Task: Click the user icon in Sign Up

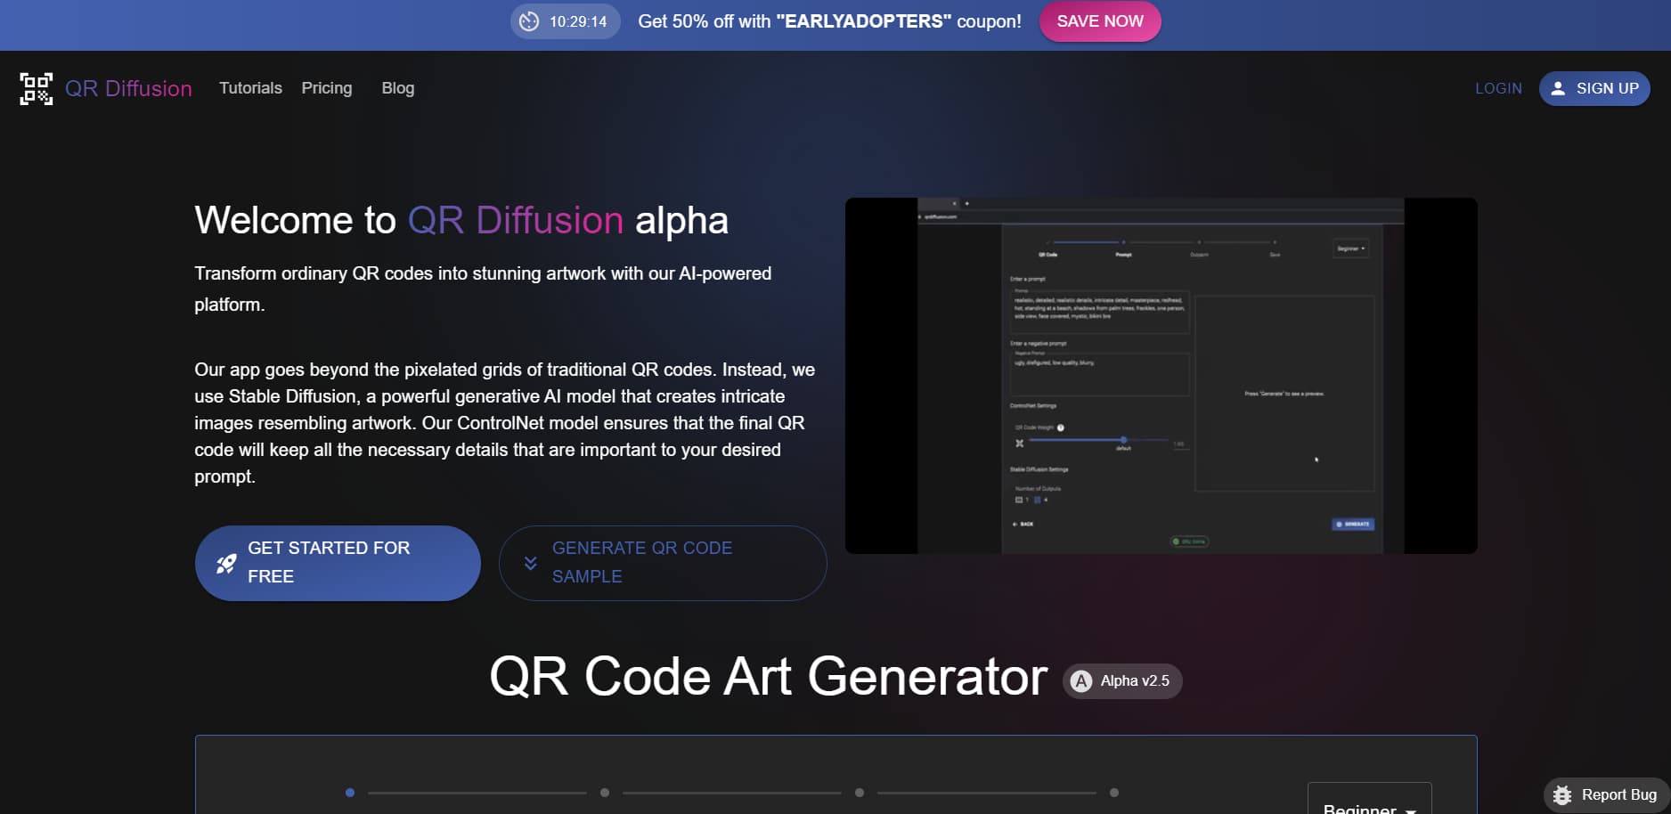Action: (x=1558, y=88)
